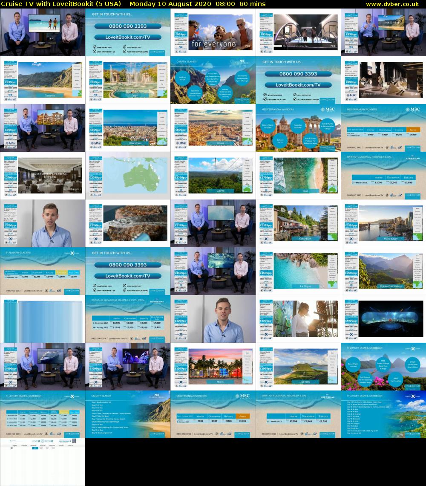Screen dimensions: 426x486
Task: Click the '08:00' broadcast start time
Action: coord(225,4)
